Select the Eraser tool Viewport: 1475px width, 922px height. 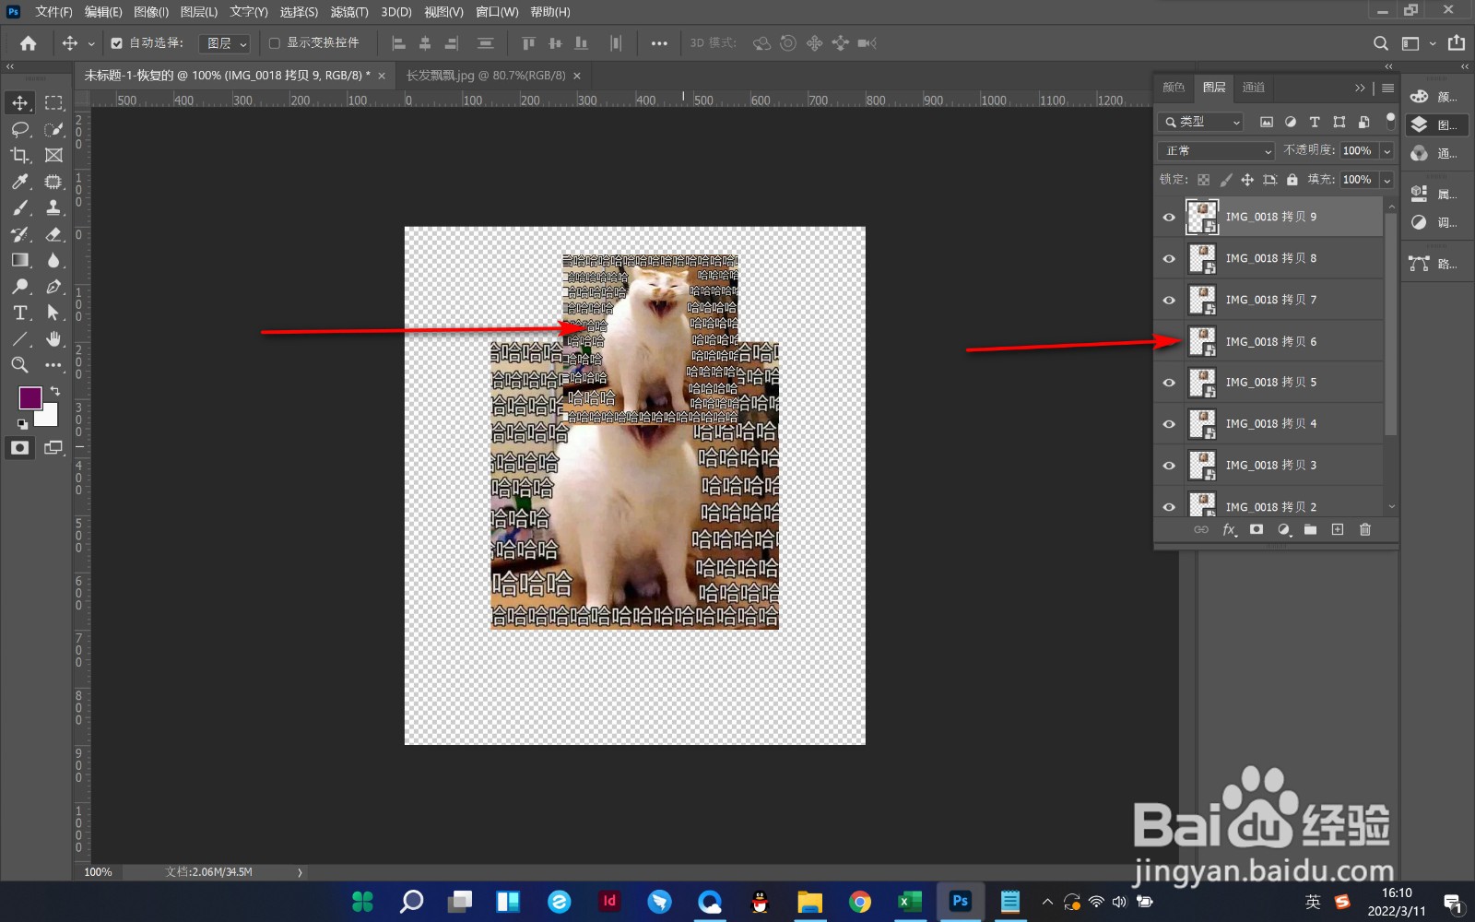point(54,234)
